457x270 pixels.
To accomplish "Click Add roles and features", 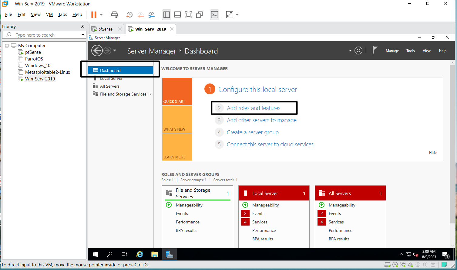I will pos(254,108).
